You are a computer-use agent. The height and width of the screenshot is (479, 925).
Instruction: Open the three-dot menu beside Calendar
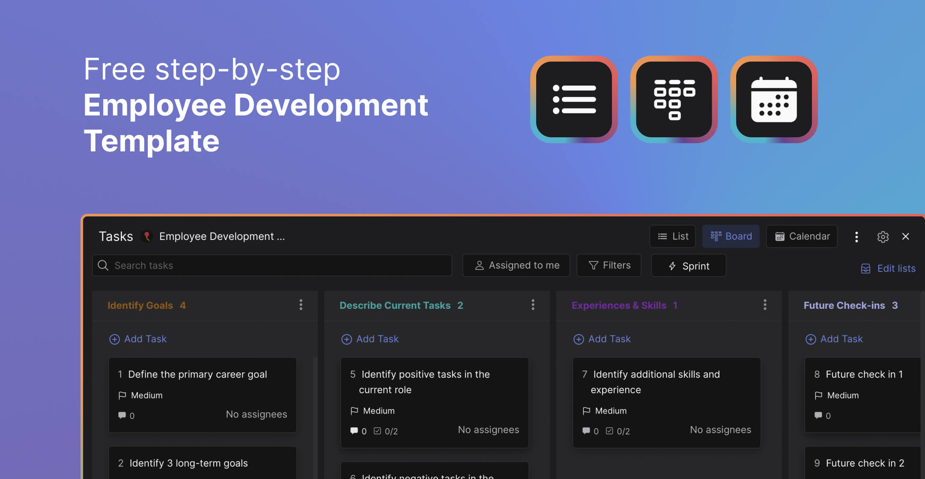(x=856, y=237)
